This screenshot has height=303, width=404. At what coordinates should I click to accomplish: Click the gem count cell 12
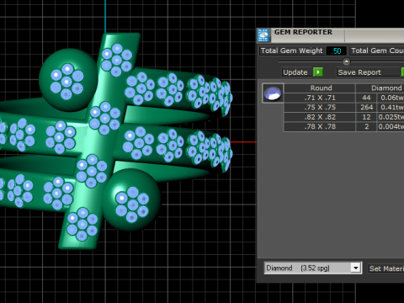(366, 117)
